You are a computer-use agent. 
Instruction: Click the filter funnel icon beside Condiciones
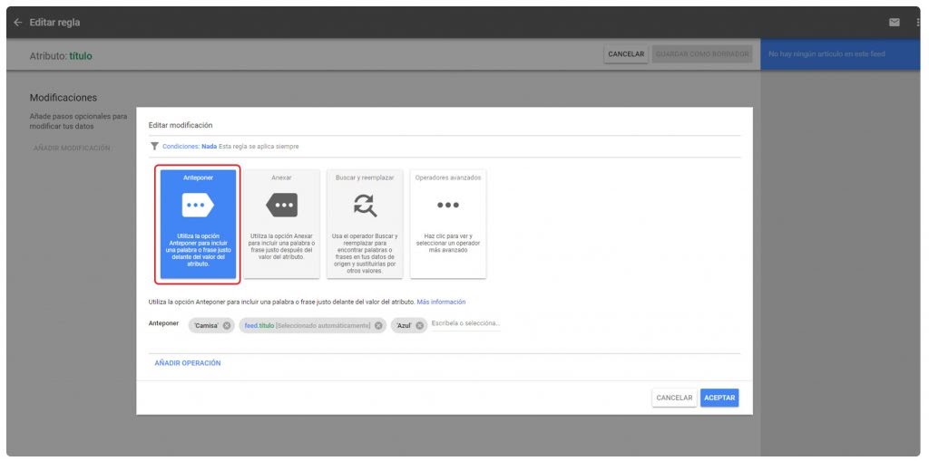coord(154,146)
